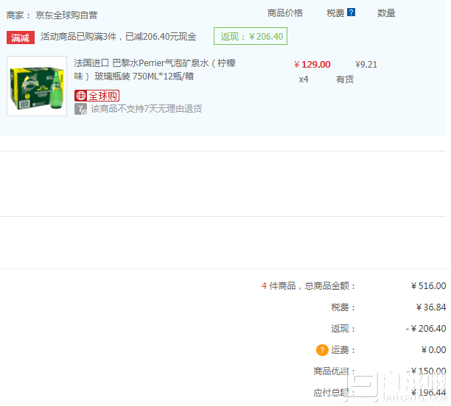
Task: Click the ¥129.00 product price
Action: 312,64
